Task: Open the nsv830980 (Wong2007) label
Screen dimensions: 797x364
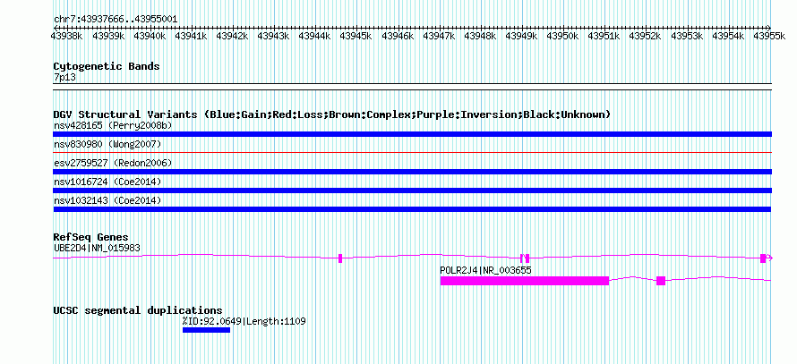Action: (107, 145)
